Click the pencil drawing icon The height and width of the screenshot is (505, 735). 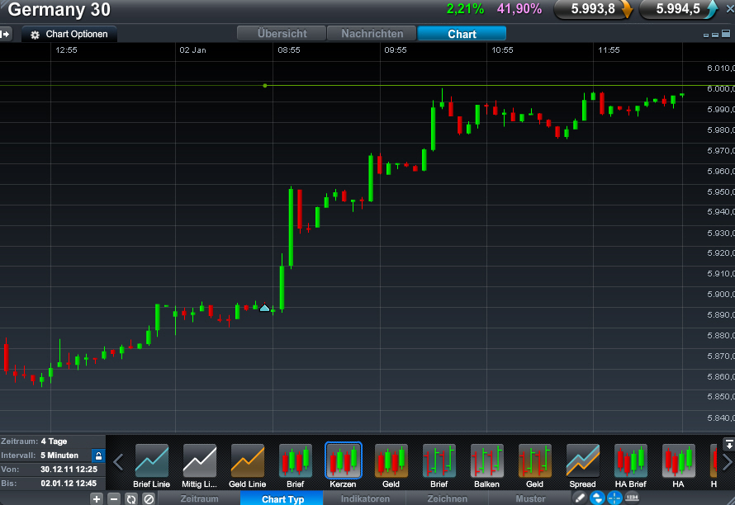(x=581, y=498)
